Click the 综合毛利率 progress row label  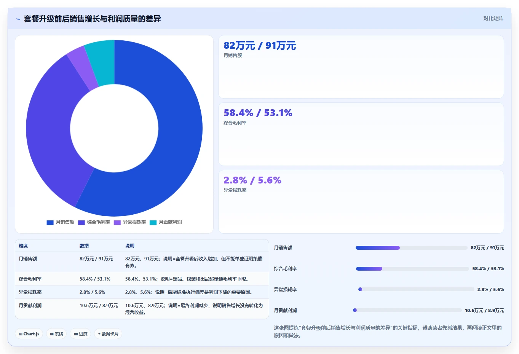286,269
